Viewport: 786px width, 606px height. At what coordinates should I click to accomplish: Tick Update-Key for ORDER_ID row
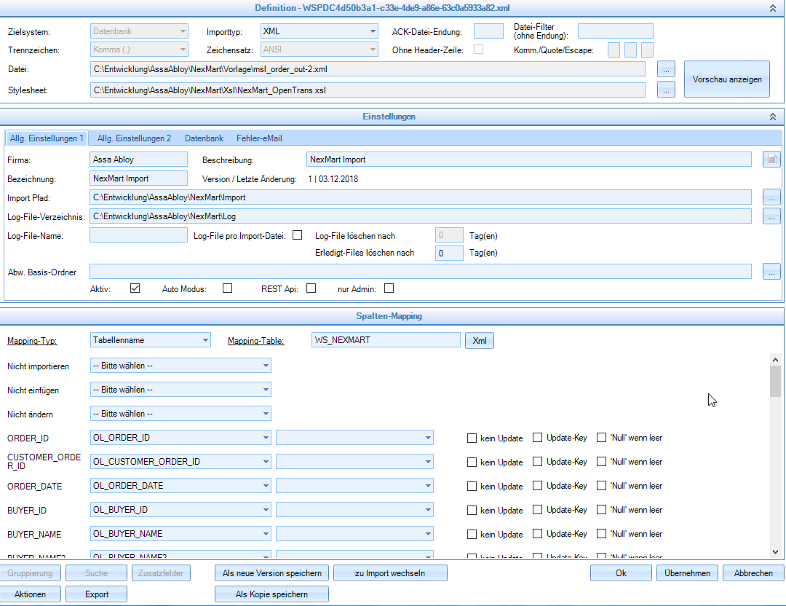(538, 438)
